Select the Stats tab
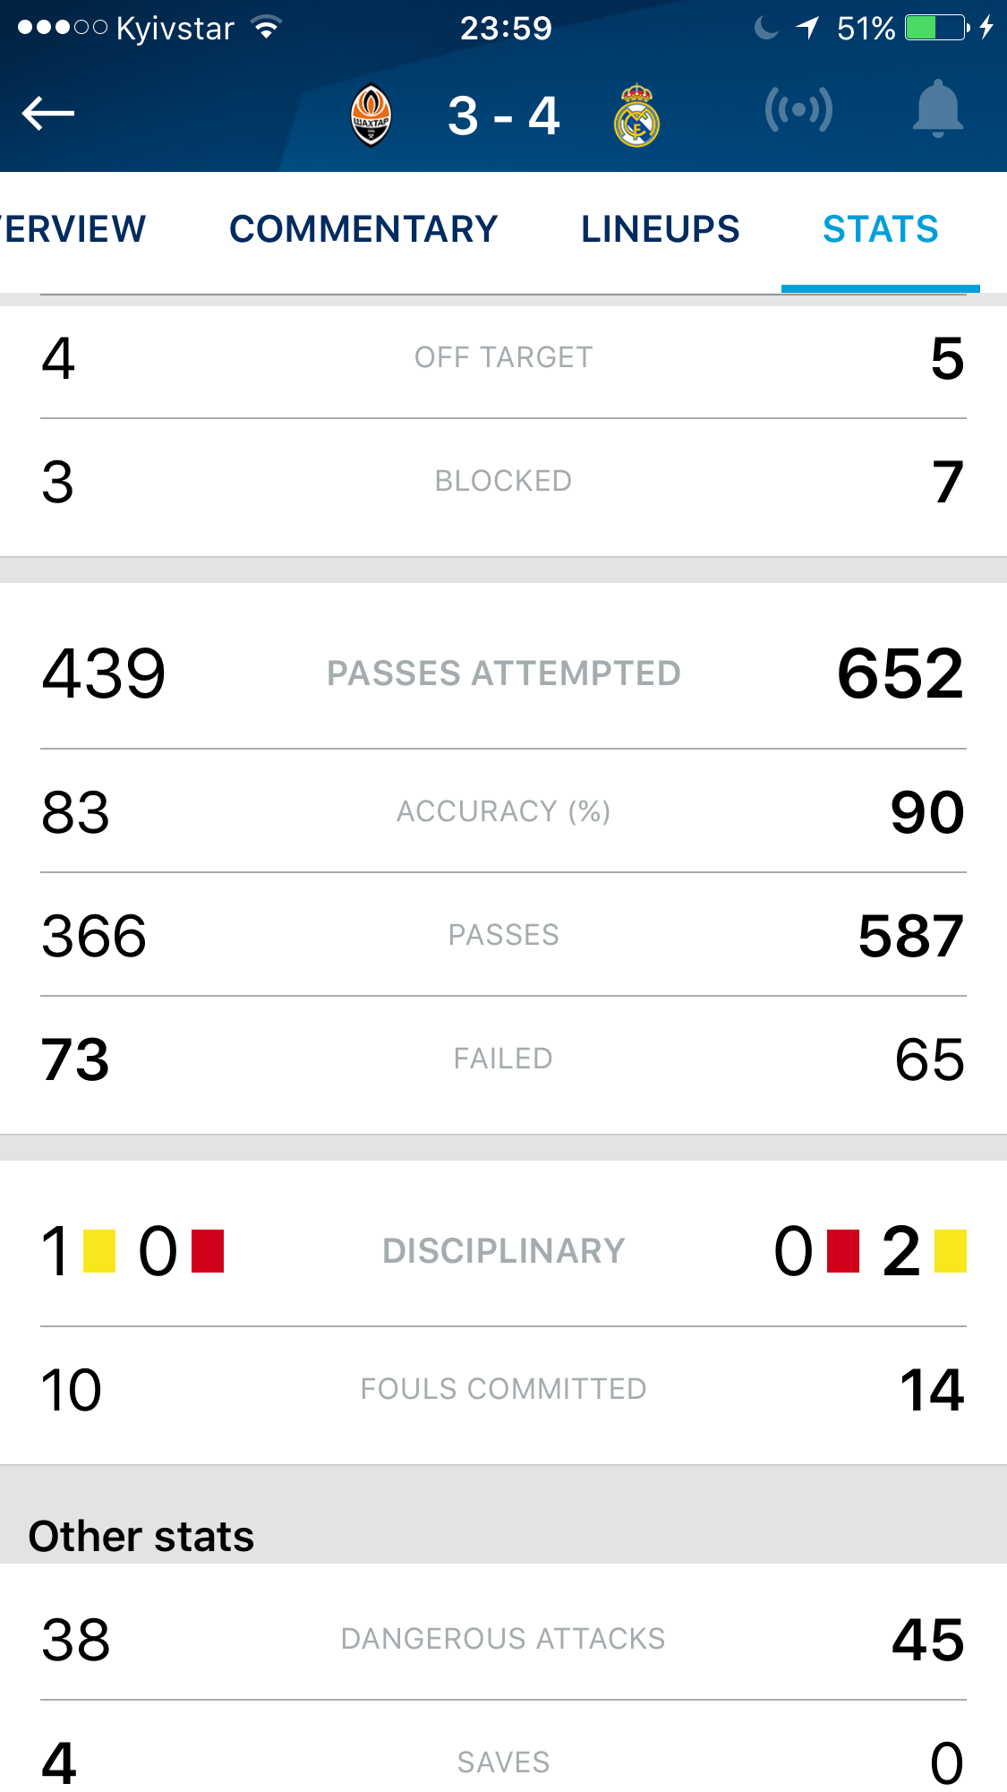1007x1792 pixels. point(881,229)
